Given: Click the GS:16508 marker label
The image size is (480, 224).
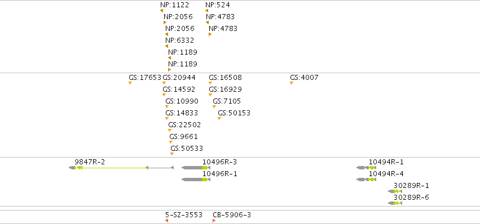Looking at the screenshot, I should point(225,78).
